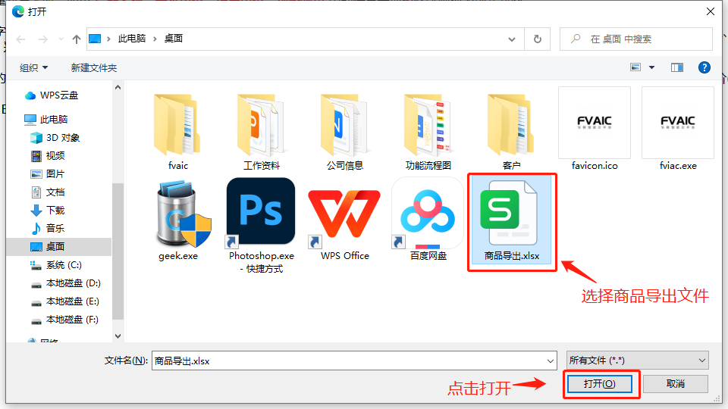Toggle the preview pane icon
This screenshot has width=728, height=409.
(677, 67)
